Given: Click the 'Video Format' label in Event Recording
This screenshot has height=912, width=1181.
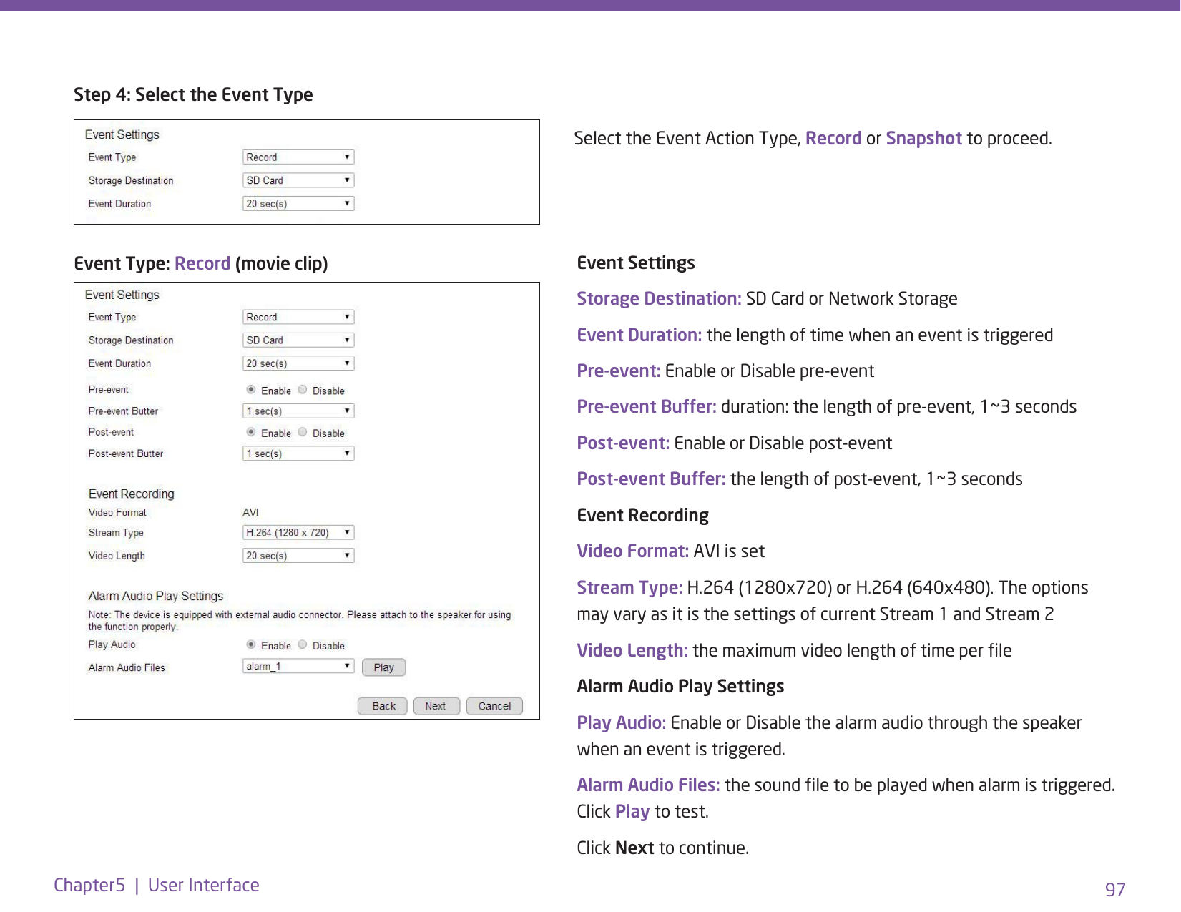Looking at the screenshot, I should tap(117, 513).
